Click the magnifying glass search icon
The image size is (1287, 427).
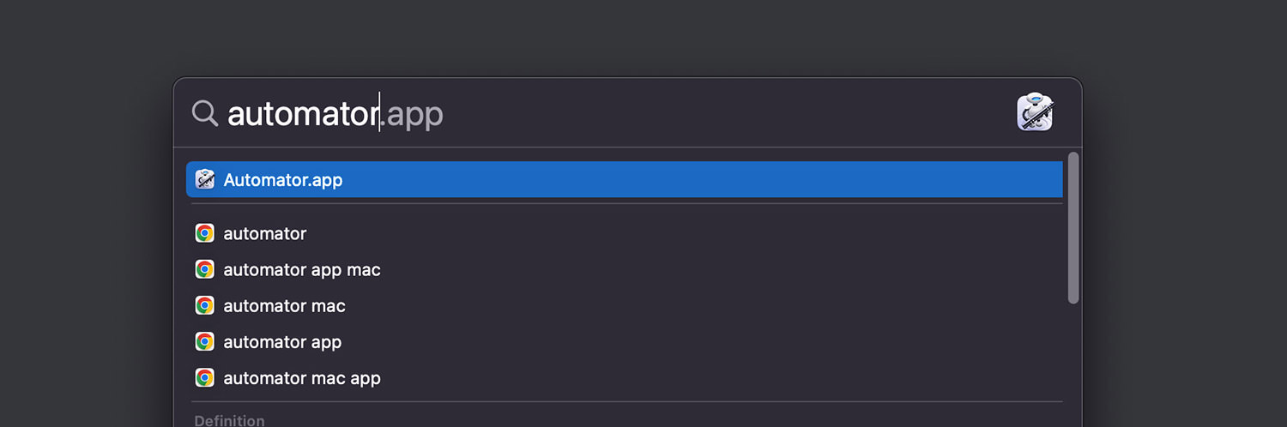coord(205,113)
